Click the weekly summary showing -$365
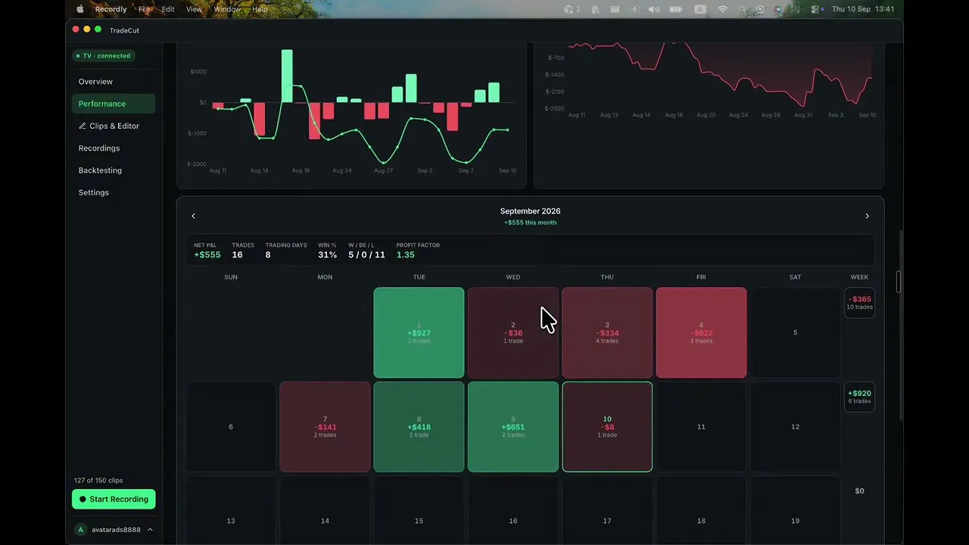Image resolution: width=969 pixels, height=545 pixels. pos(859,303)
